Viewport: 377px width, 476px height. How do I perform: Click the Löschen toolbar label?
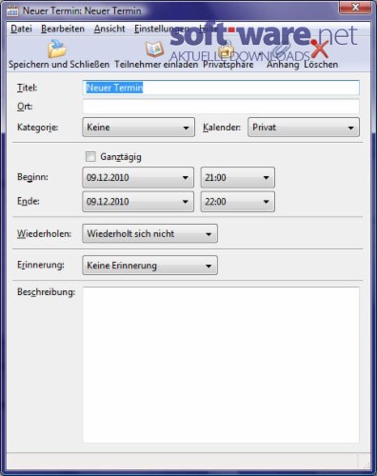[321, 65]
